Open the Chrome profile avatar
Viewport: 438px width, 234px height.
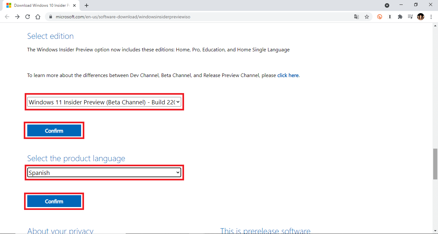click(x=421, y=17)
